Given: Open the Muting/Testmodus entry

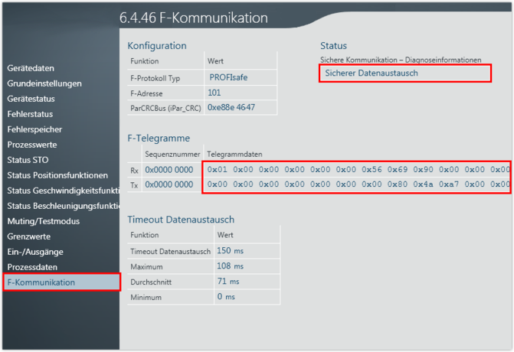Looking at the screenshot, I should click(43, 221).
